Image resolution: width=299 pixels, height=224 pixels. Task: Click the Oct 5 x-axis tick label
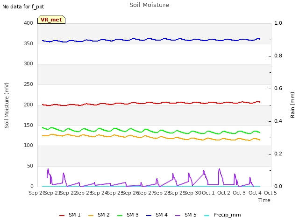(x=270, y=193)
